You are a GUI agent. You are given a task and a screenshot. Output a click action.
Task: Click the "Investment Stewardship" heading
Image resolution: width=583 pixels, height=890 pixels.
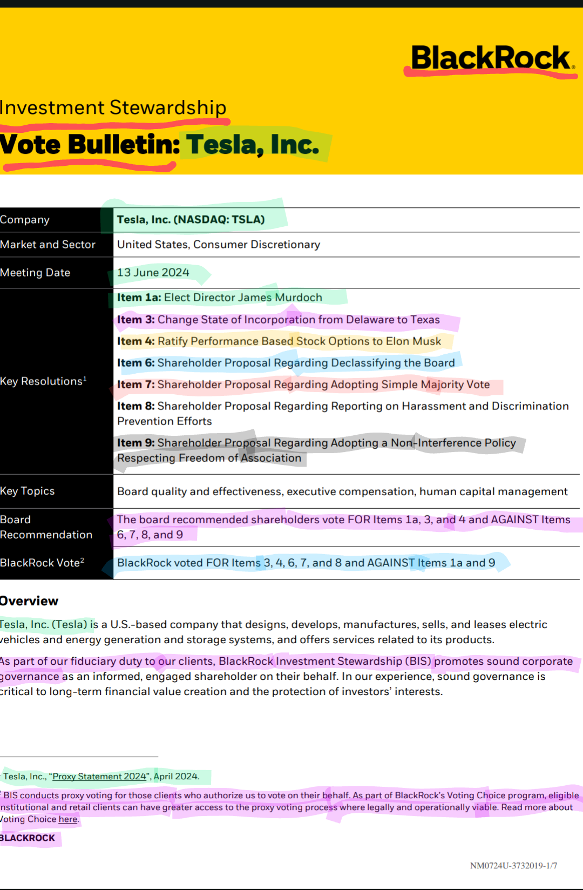(x=113, y=107)
